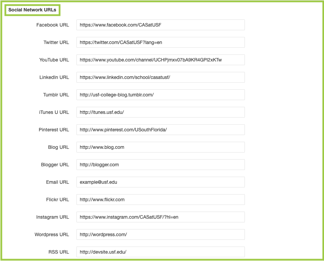Click the Twitter URL label
The width and height of the screenshot is (324, 261).
click(56, 42)
